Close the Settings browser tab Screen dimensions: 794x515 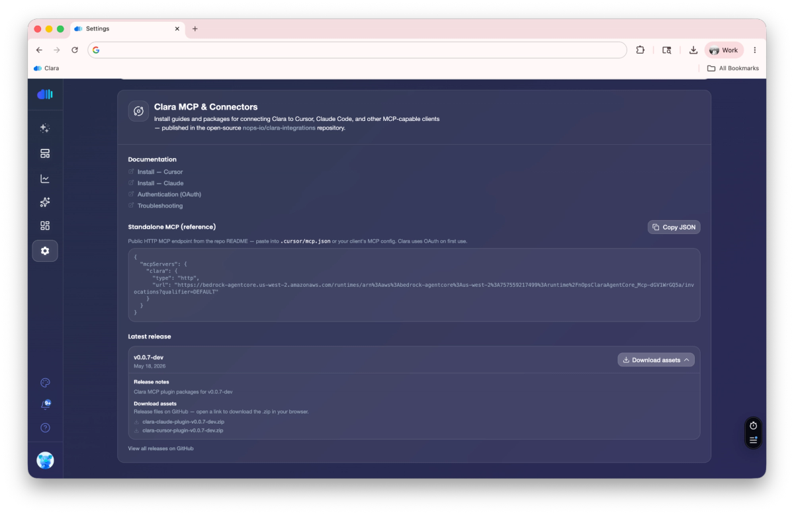click(x=177, y=29)
